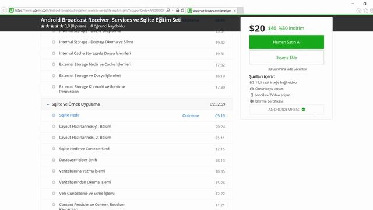Screen dimensions: 373x210
Task: Click the applied coupon ANDROIDEMRESC field
Action: [286, 110]
